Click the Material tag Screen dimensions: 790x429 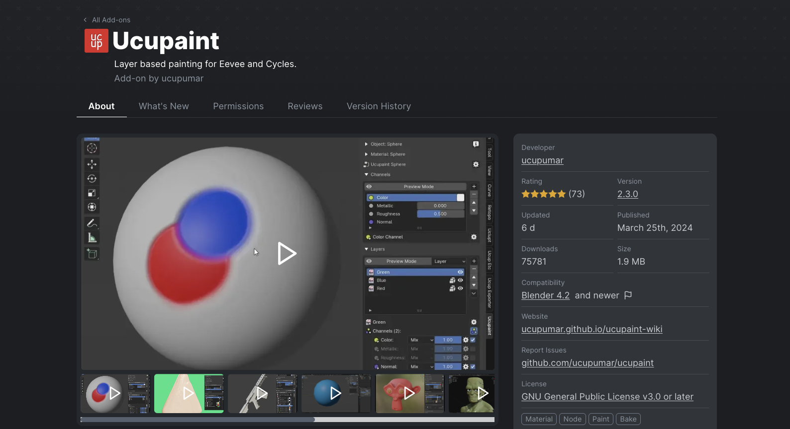[x=539, y=419]
